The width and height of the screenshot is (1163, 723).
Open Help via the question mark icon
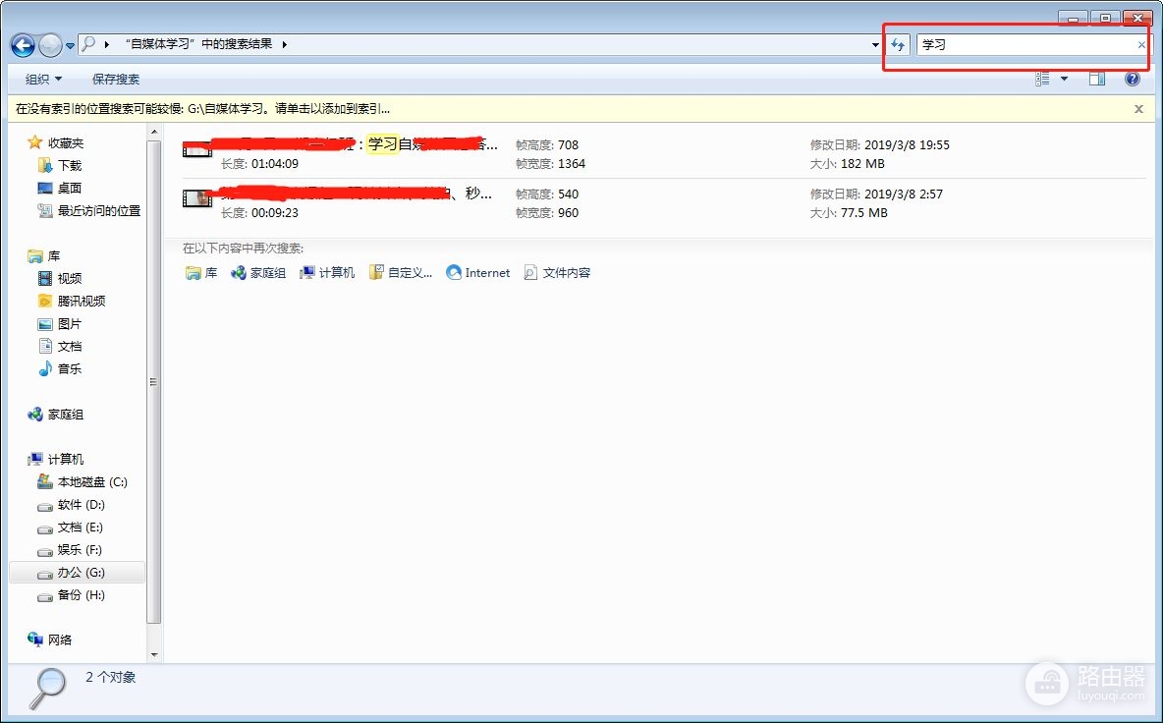click(x=1133, y=79)
